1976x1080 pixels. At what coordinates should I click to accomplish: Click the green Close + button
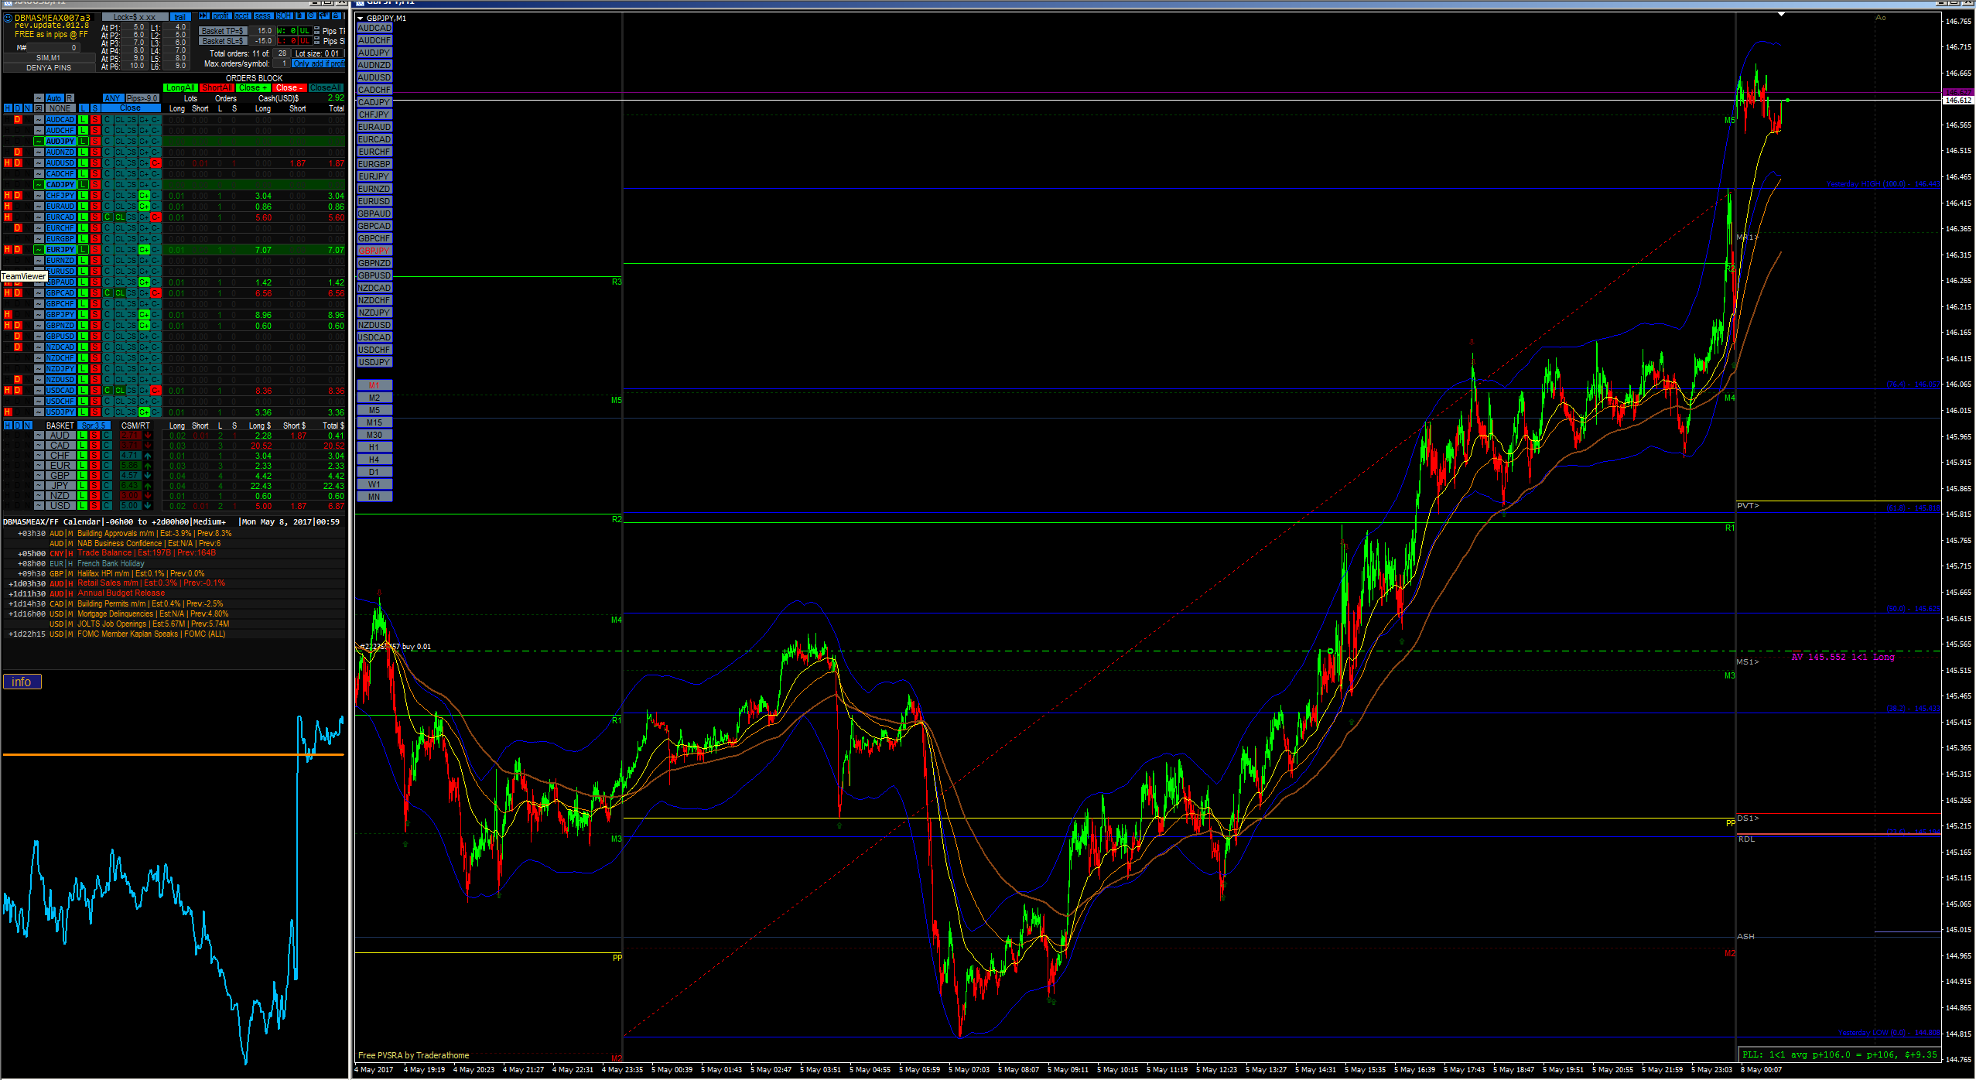[x=253, y=87]
